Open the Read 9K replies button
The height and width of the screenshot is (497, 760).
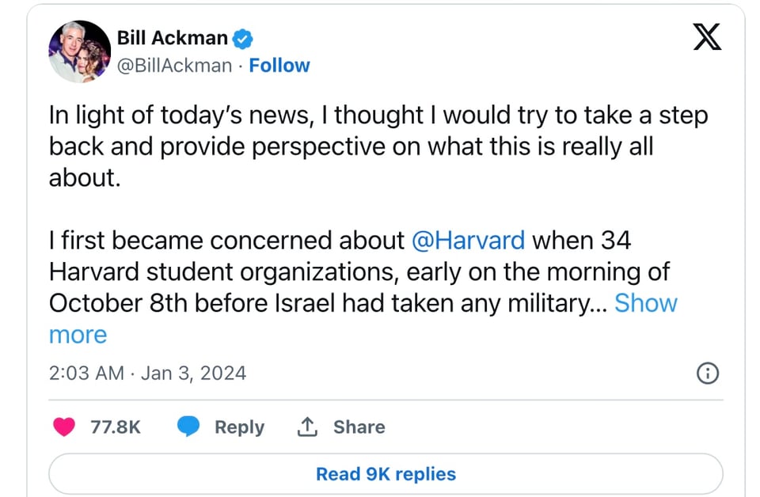(386, 474)
